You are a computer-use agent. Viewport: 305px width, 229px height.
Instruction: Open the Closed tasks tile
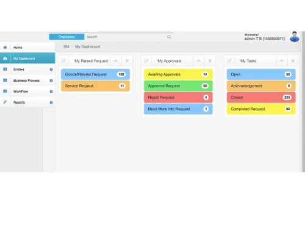click(261, 97)
